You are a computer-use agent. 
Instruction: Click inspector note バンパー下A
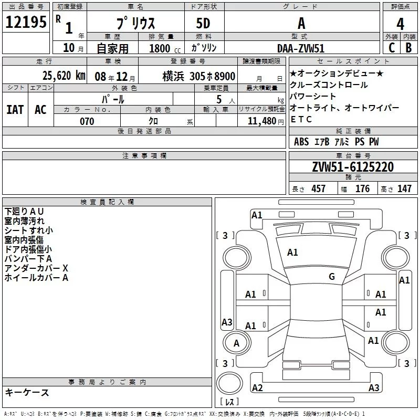click(28, 259)
